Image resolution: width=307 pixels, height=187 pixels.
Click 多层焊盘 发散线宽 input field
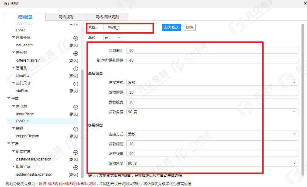[x=212, y=153]
